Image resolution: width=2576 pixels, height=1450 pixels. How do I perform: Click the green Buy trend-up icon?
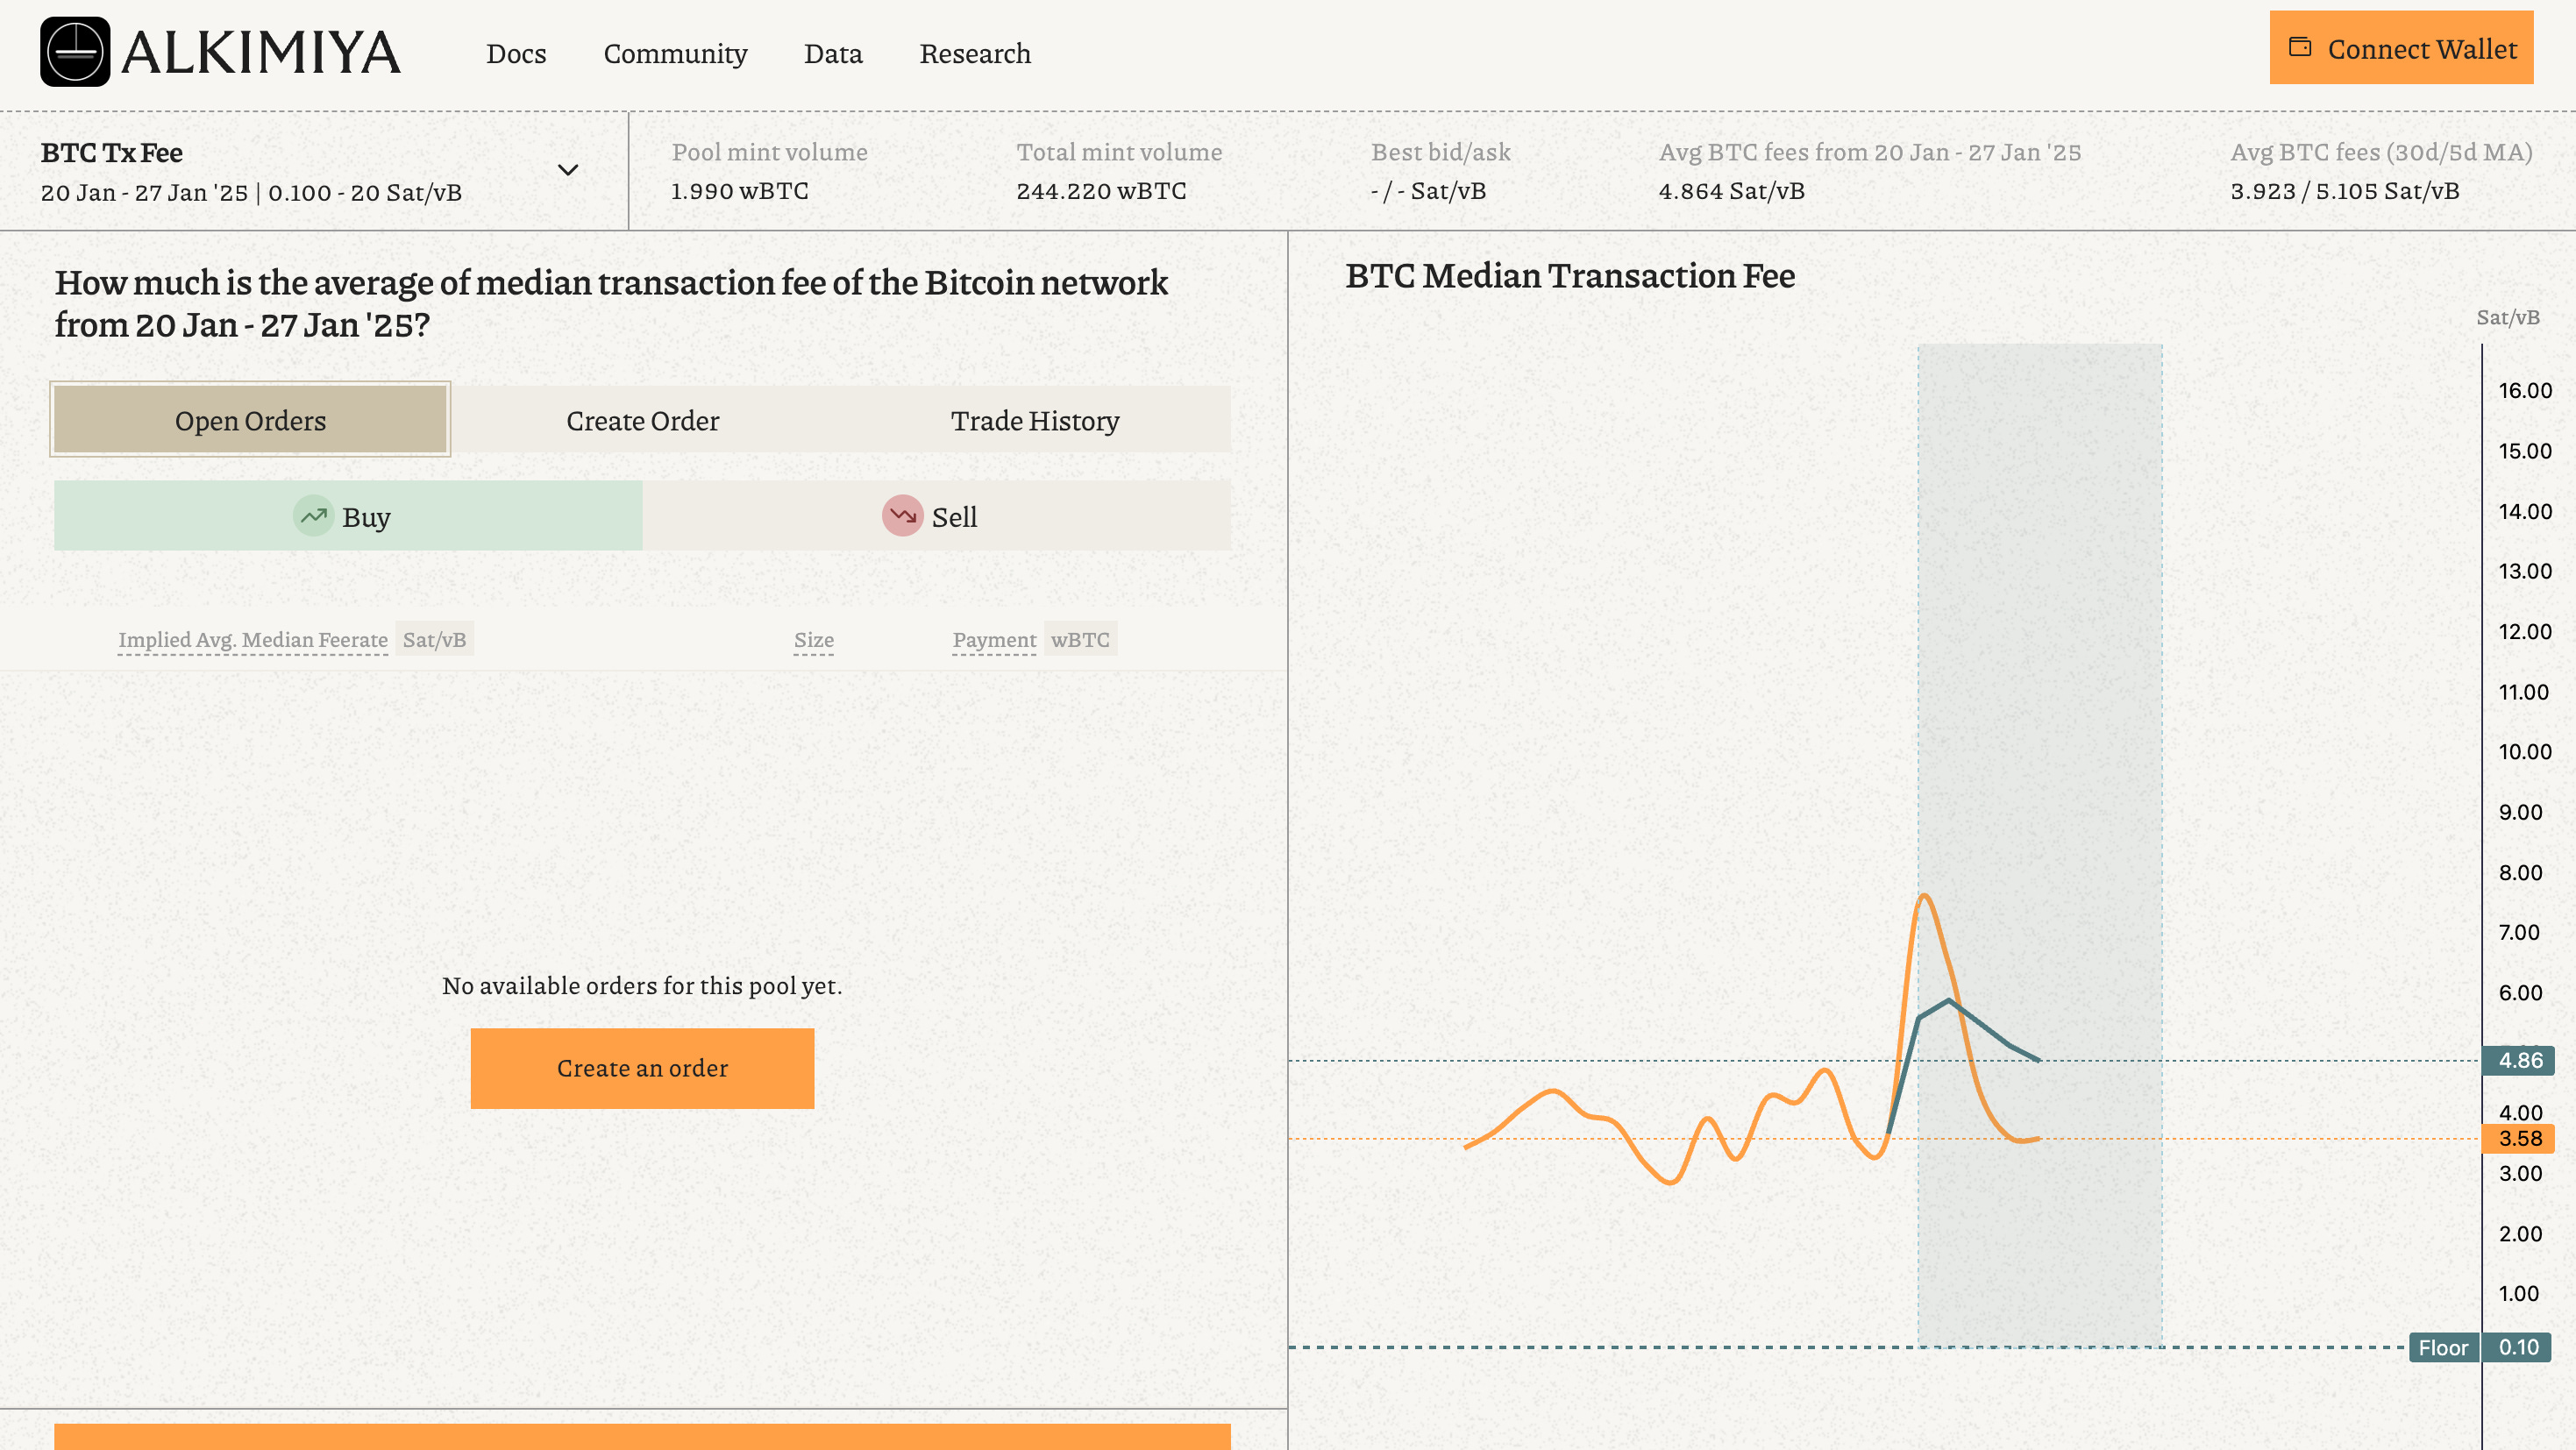click(x=313, y=516)
